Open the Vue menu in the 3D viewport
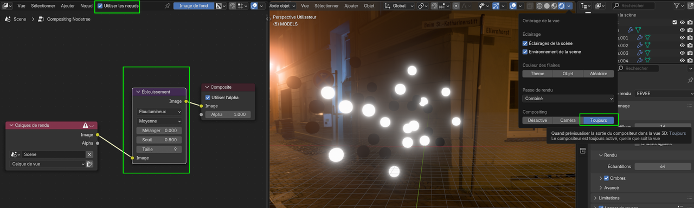The height and width of the screenshot is (208, 694). [x=305, y=5]
